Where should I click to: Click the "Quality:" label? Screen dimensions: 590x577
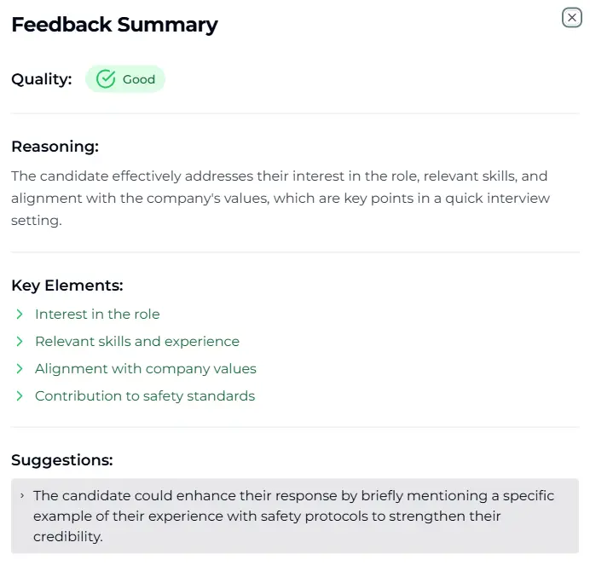[x=41, y=79]
